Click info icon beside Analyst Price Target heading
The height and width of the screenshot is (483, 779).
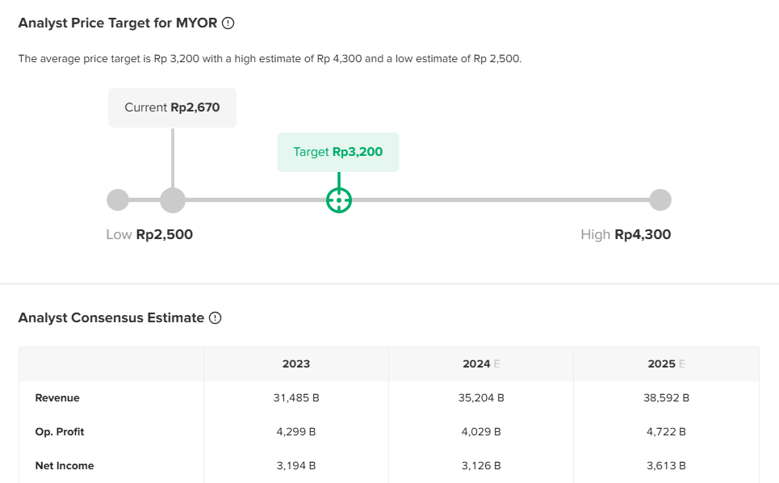pyautogui.click(x=228, y=23)
